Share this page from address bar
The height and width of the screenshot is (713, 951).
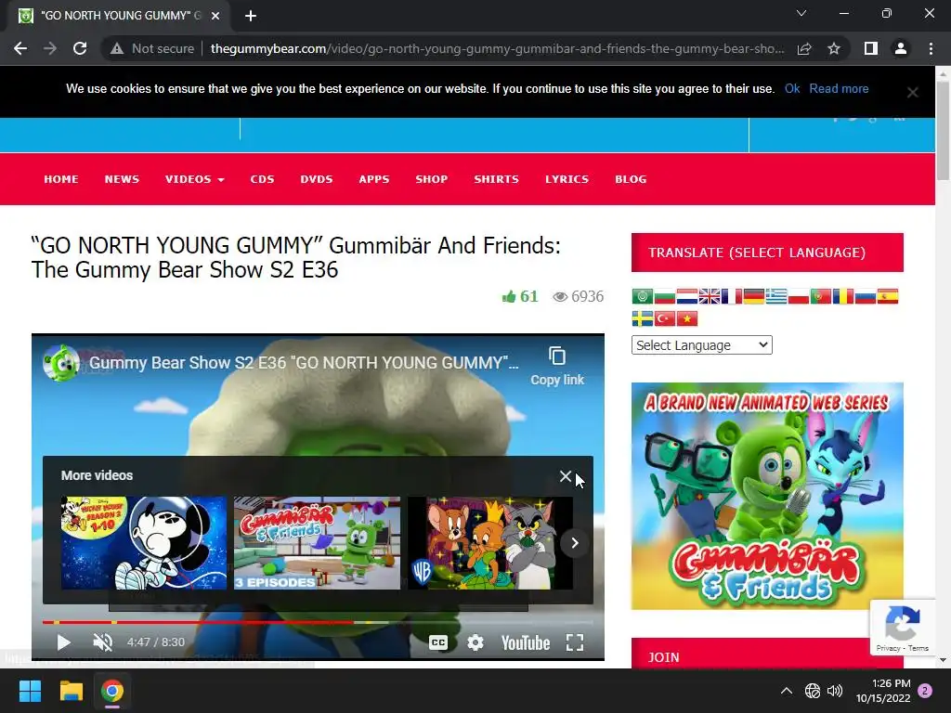click(x=804, y=48)
